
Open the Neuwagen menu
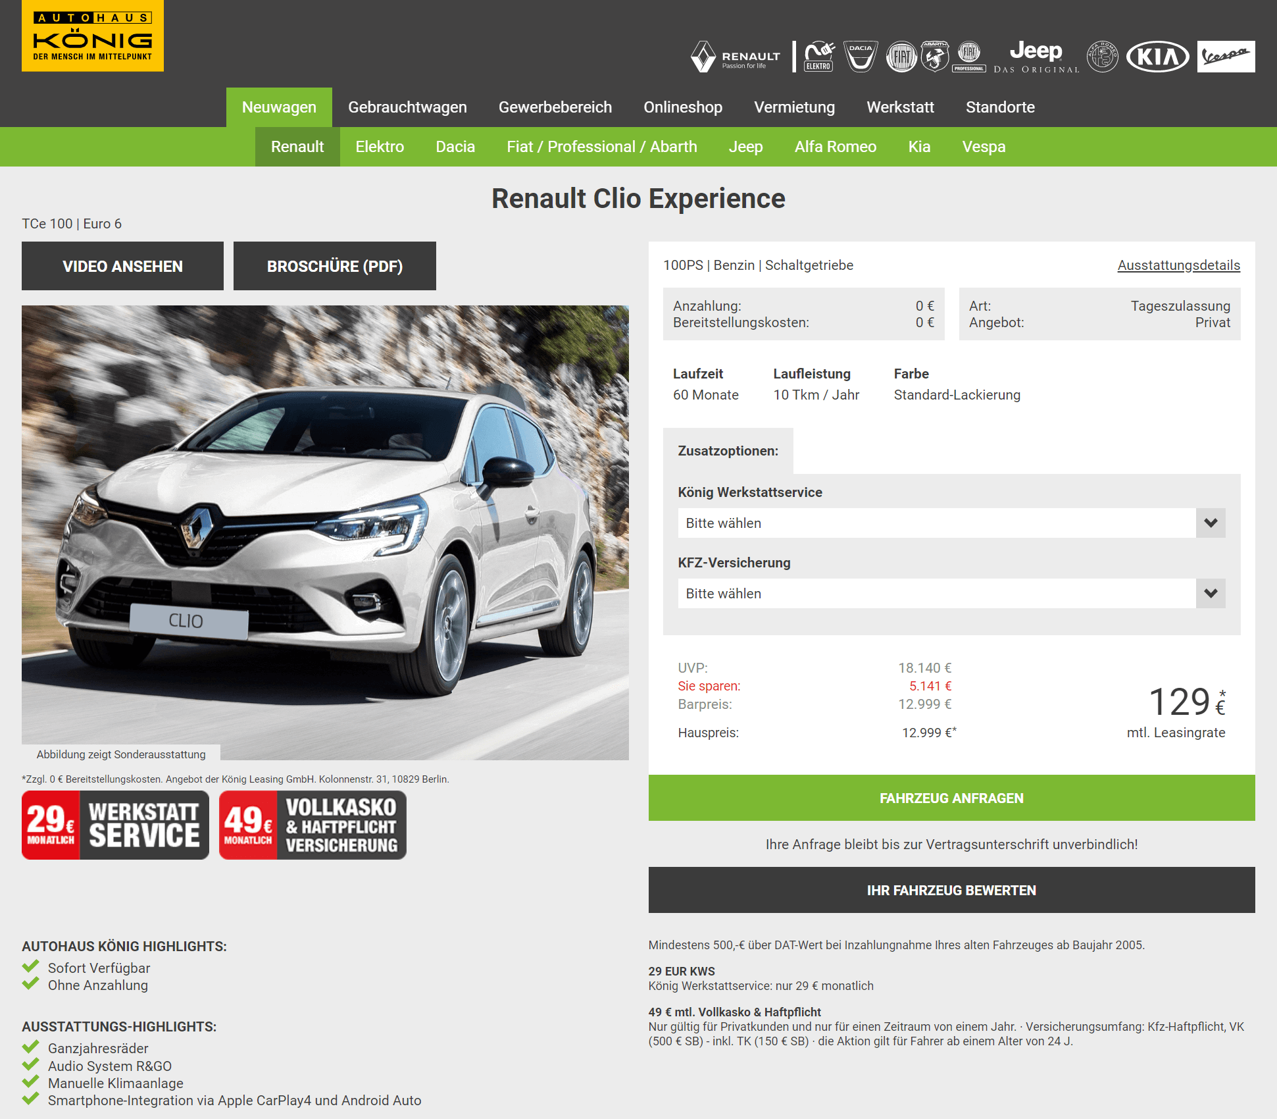[x=279, y=107]
